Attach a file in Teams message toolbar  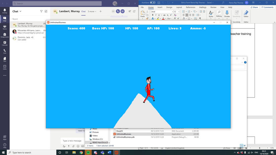point(73,146)
